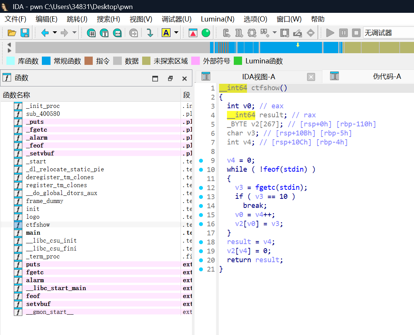
Task: Click navigation band scroll-left arrow
Action: [9, 45]
